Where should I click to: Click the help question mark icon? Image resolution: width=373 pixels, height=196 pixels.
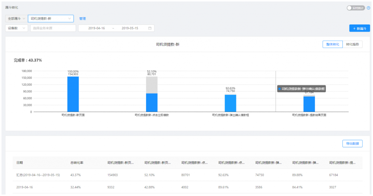pos(368,8)
